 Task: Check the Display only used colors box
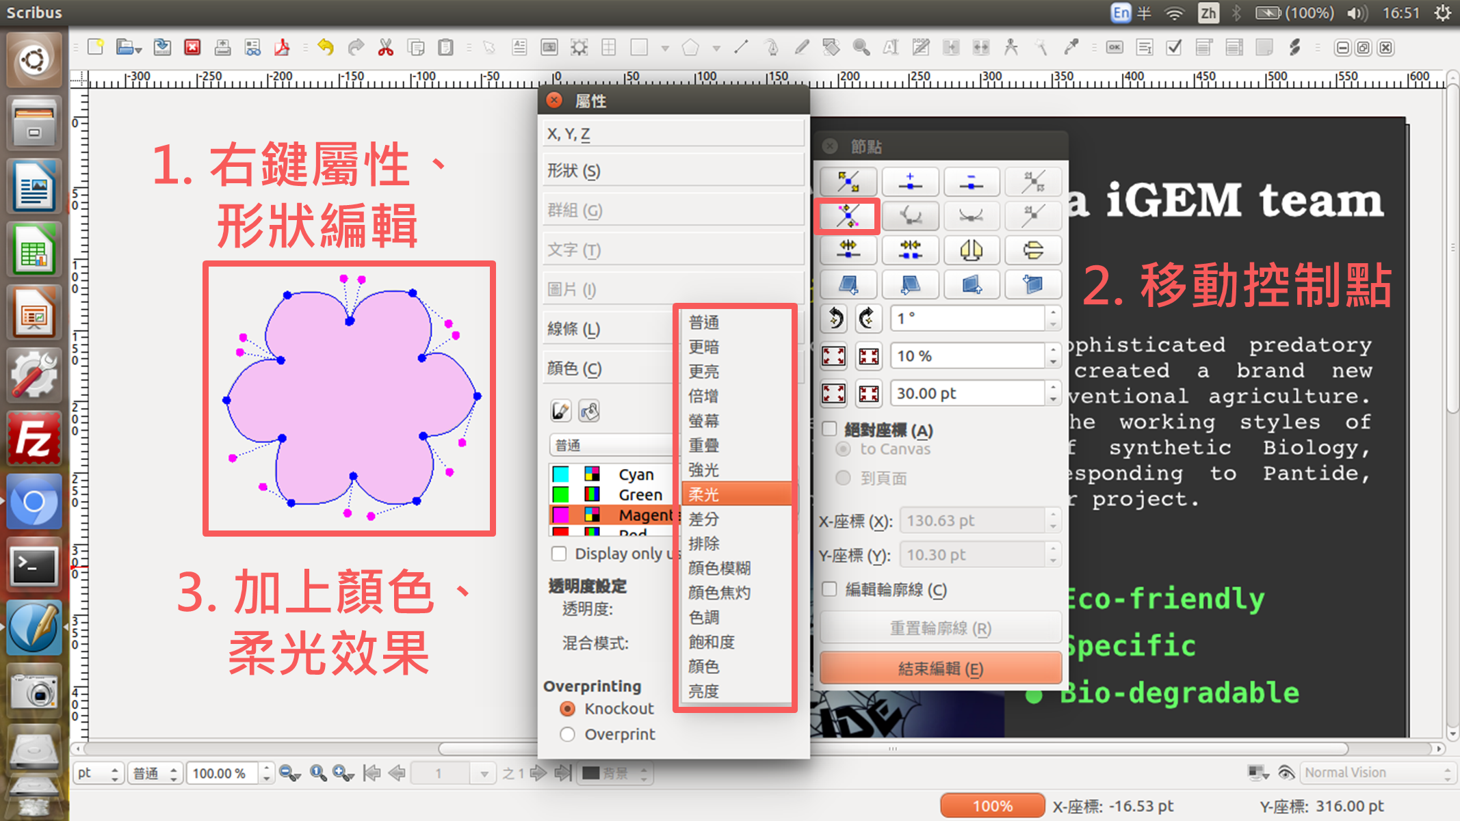(559, 553)
